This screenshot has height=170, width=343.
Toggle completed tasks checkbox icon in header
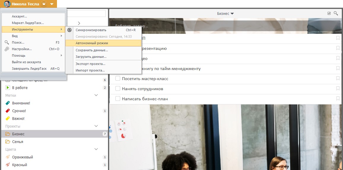click(329, 14)
